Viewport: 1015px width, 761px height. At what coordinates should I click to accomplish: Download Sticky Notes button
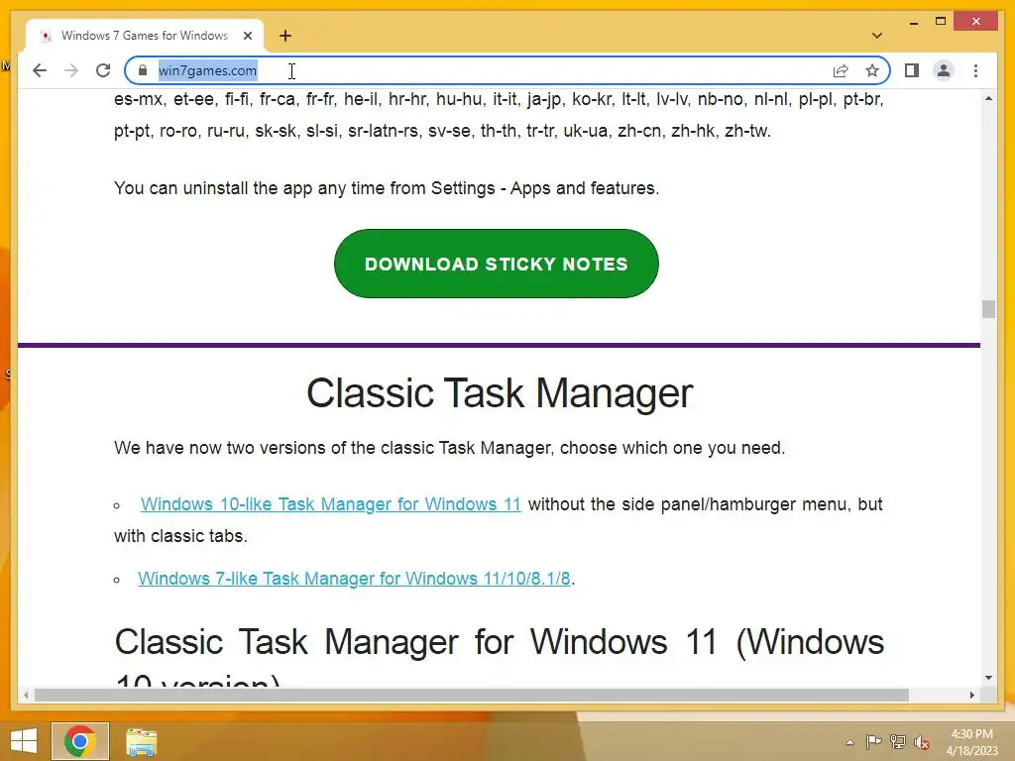pos(497,264)
